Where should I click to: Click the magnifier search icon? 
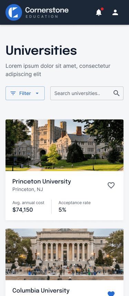116,93
